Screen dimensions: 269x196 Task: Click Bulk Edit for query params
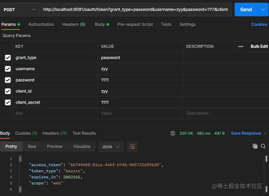(259, 46)
